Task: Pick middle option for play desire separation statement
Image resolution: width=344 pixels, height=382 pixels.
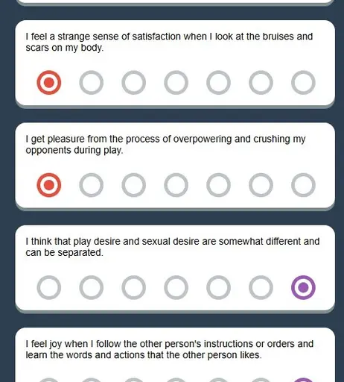Action: (x=176, y=287)
